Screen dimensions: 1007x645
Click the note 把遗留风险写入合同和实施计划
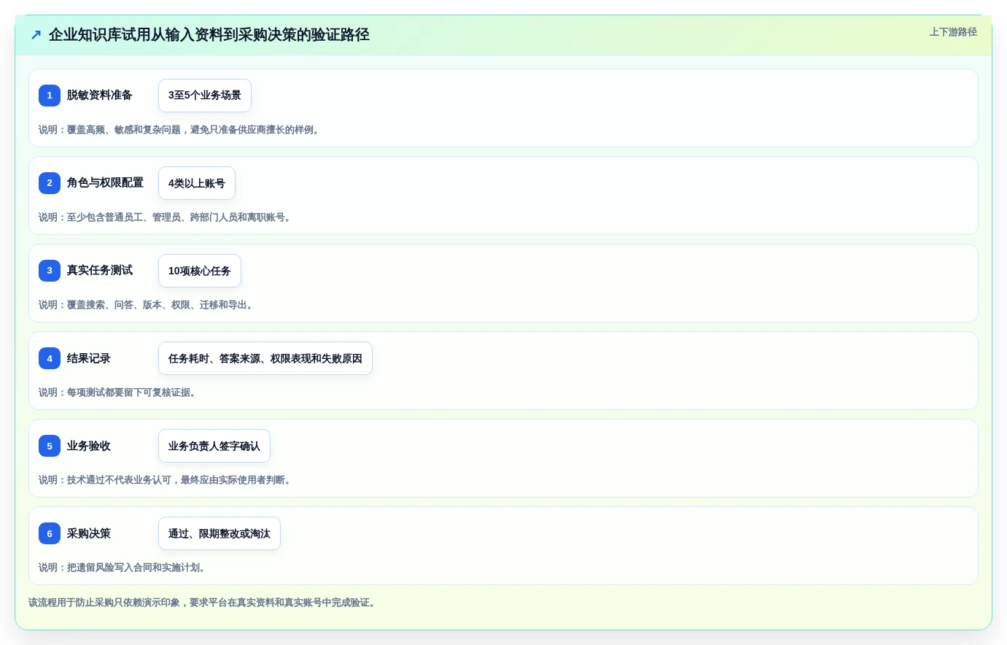[123, 568]
